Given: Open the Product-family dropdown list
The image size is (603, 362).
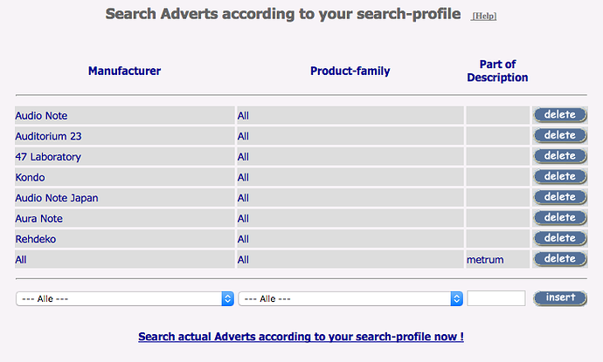Looking at the screenshot, I should pyautogui.click(x=350, y=298).
